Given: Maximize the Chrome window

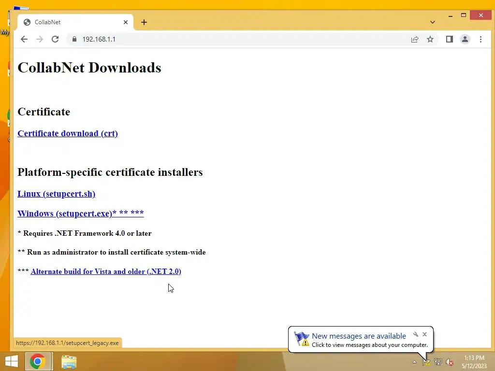Looking at the screenshot, I should tap(464, 15).
